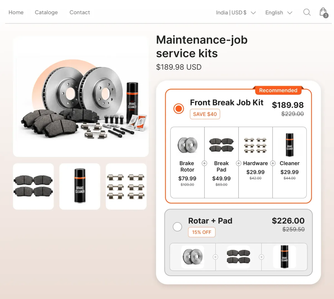The width and height of the screenshot is (334, 299).
Task: Click first plus icon in Rotar + Pad bundle
Action: coord(215,257)
